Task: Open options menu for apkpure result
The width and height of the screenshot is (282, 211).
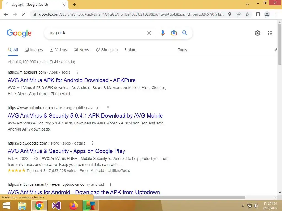Action: pos(77,72)
